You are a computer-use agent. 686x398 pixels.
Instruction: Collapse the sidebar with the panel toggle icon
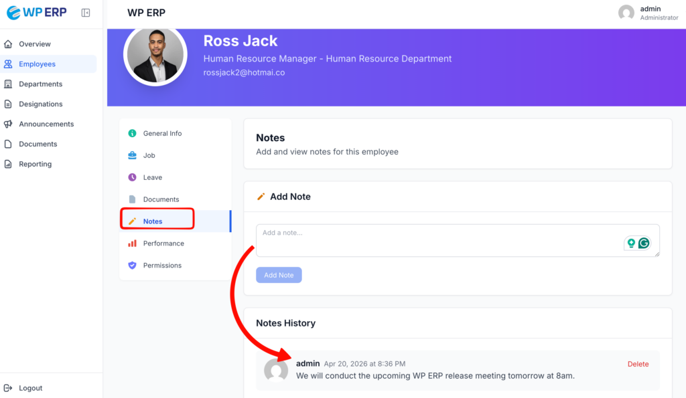pyautogui.click(x=86, y=13)
